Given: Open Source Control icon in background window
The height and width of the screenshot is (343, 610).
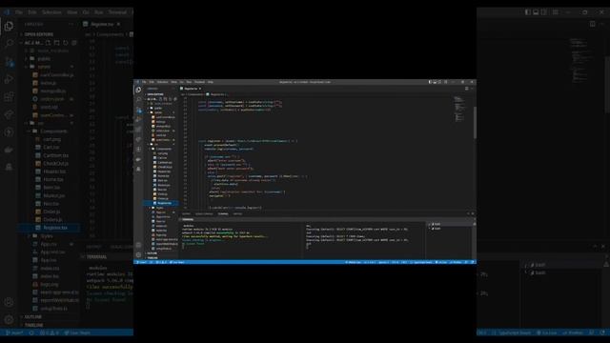Looking at the screenshot, I should click(x=10, y=61).
